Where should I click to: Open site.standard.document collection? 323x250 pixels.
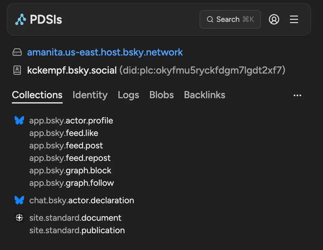pos(75,218)
